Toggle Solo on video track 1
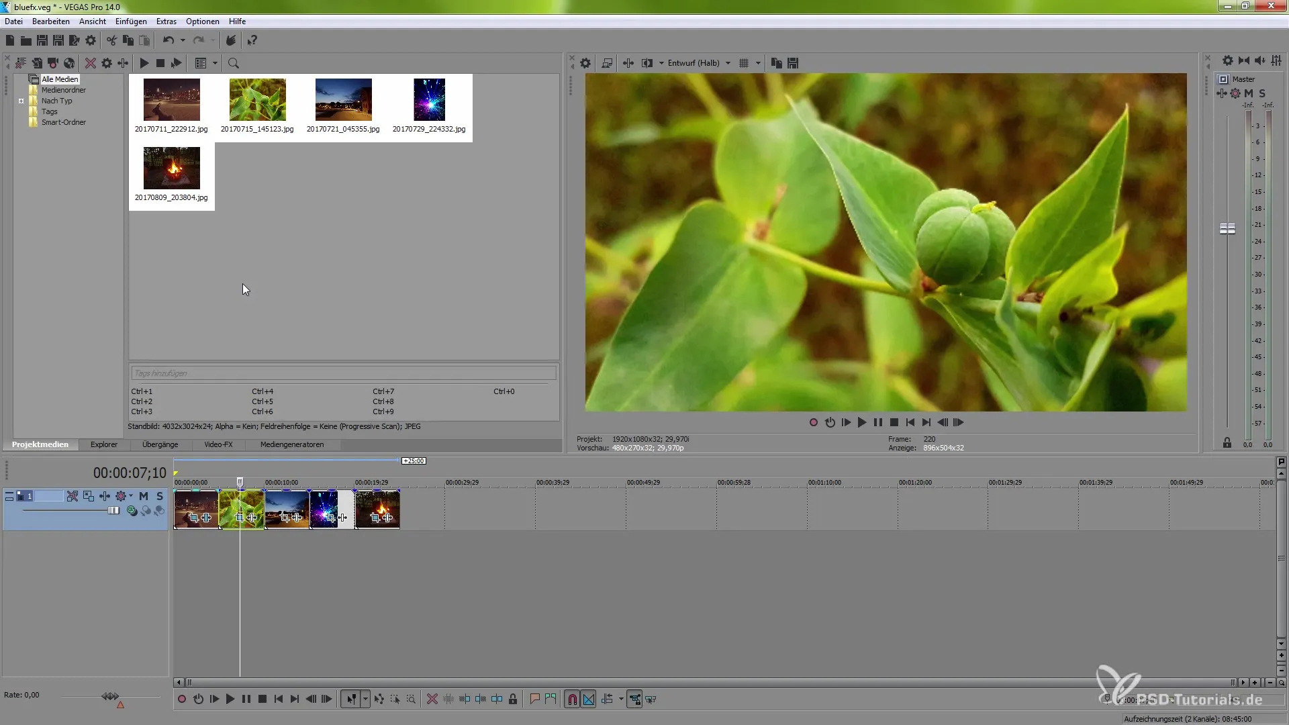Screen dimensions: 1289x725 pyautogui.click(x=160, y=496)
